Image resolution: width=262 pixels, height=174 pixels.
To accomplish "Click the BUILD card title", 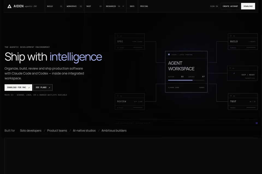I will click(234, 41).
